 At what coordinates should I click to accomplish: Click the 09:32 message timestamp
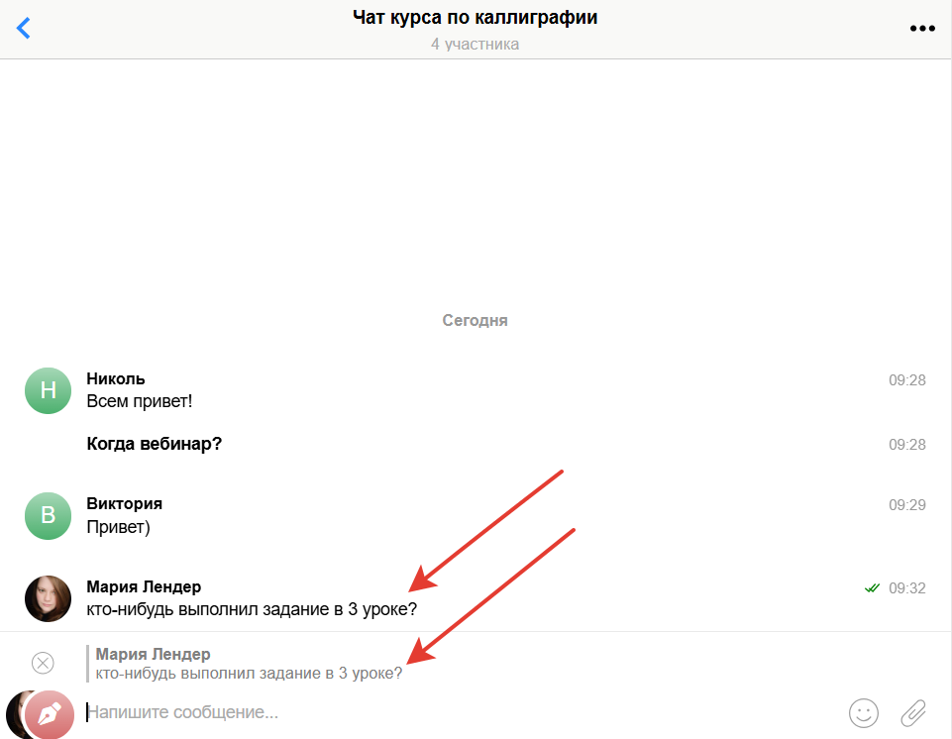point(906,588)
